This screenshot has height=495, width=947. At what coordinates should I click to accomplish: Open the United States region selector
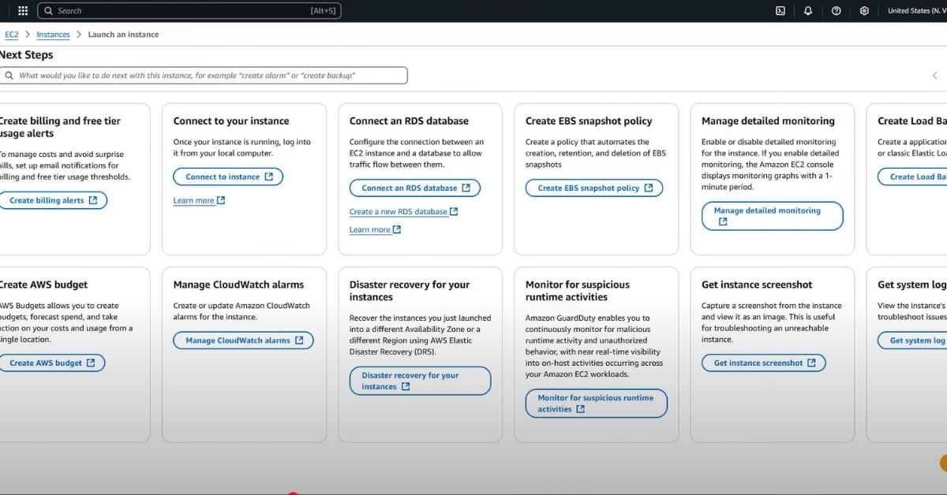click(x=916, y=11)
